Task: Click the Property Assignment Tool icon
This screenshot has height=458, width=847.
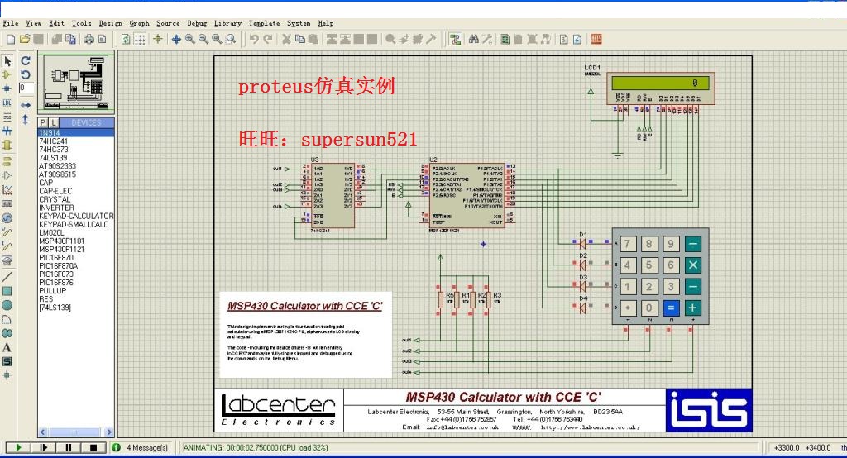Action: (487, 39)
